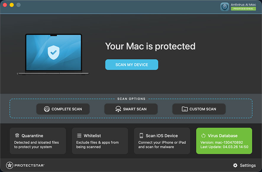Open the Settings text link
The width and height of the screenshot is (262, 172).
point(248,165)
